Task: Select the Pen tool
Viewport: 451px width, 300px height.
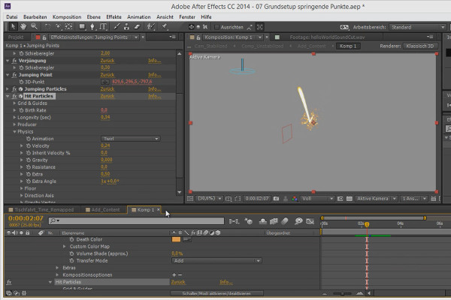Action: click(x=92, y=27)
